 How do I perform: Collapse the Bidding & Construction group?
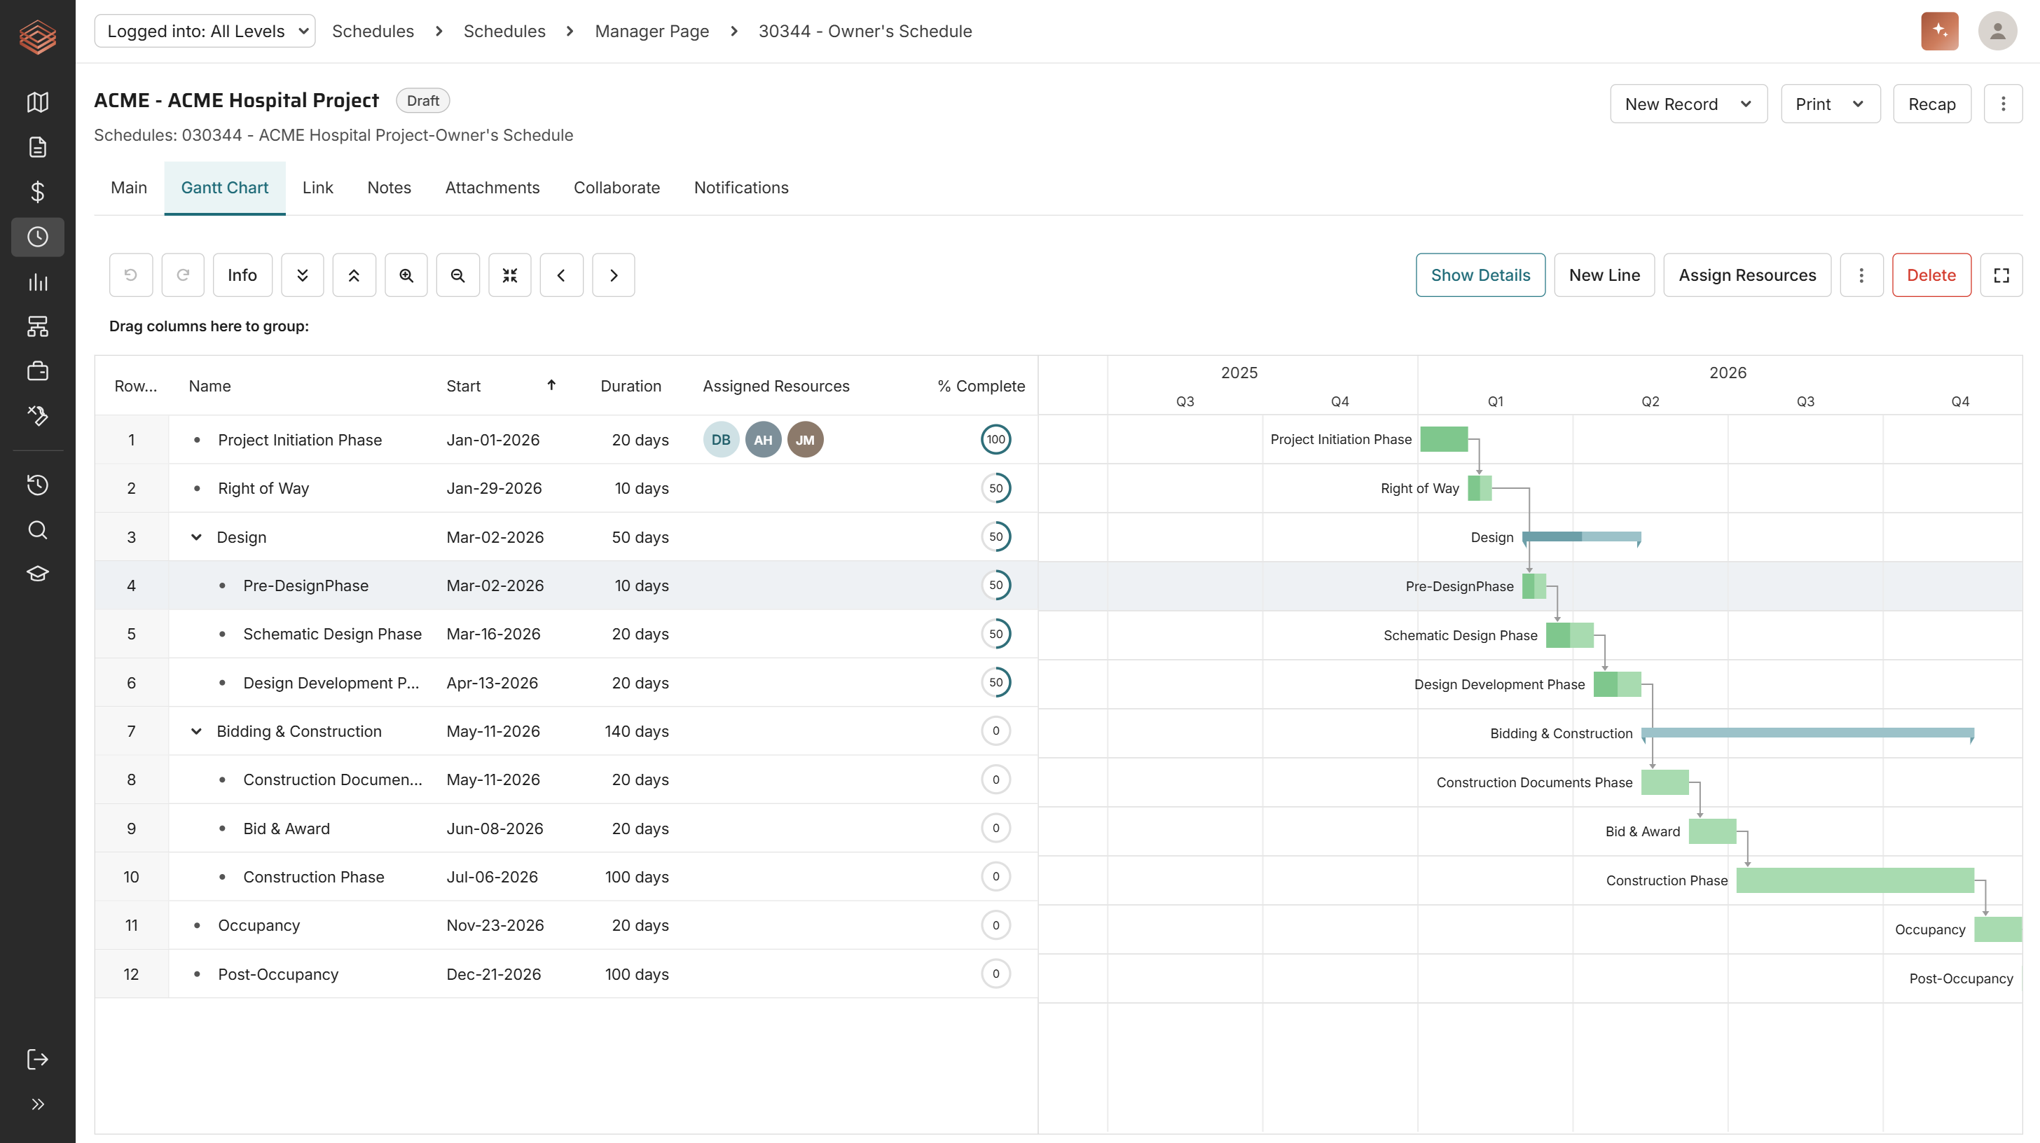pos(195,731)
